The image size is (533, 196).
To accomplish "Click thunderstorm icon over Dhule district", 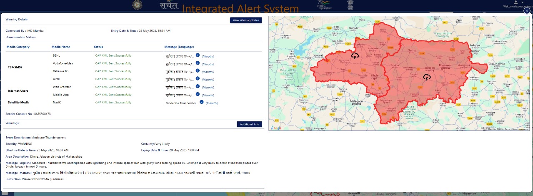I will [355, 55].
